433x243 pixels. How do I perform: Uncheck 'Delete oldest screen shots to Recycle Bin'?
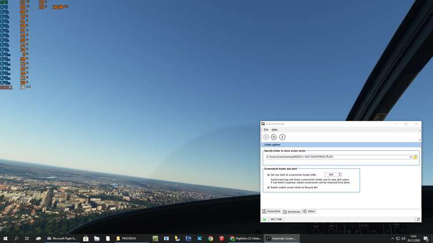tap(268, 187)
